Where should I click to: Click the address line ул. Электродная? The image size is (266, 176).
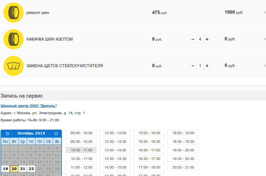pyautogui.click(x=43, y=113)
